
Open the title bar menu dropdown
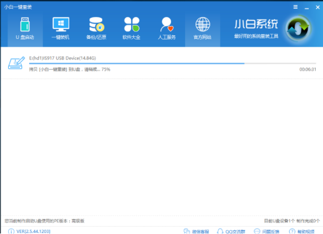[296, 7]
